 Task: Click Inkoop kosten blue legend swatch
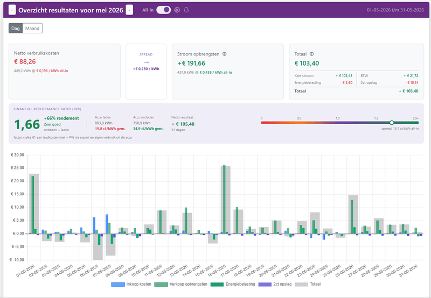point(118,285)
